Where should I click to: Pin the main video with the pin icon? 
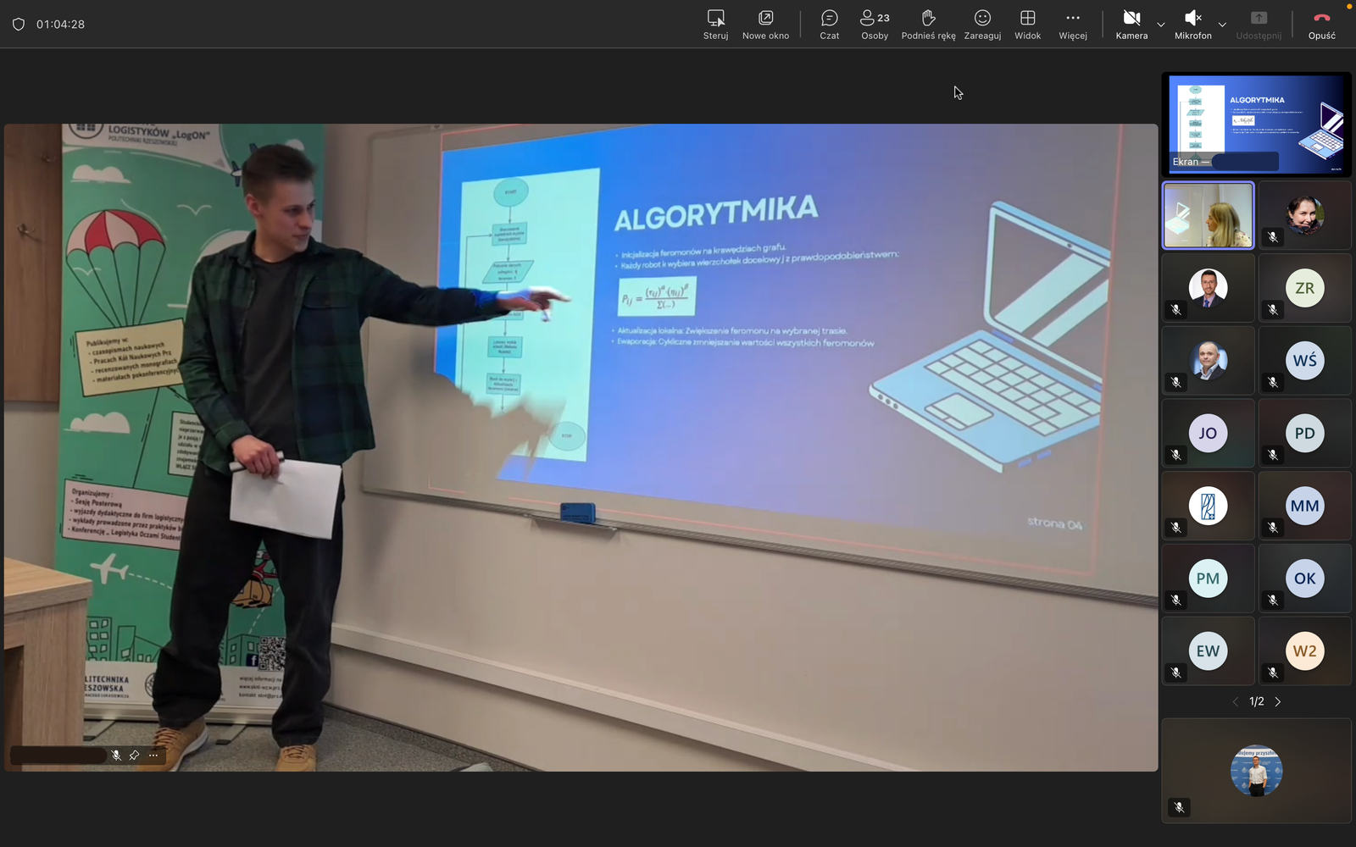[x=134, y=756]
